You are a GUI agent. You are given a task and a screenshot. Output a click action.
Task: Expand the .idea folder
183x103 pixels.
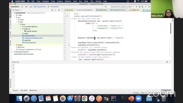[15, 15]
